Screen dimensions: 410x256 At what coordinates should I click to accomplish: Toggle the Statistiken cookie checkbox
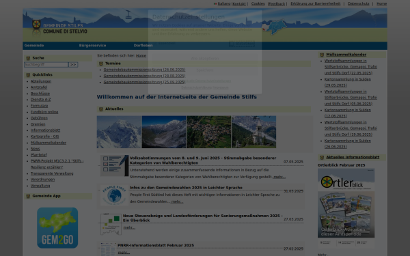point(231,43)
